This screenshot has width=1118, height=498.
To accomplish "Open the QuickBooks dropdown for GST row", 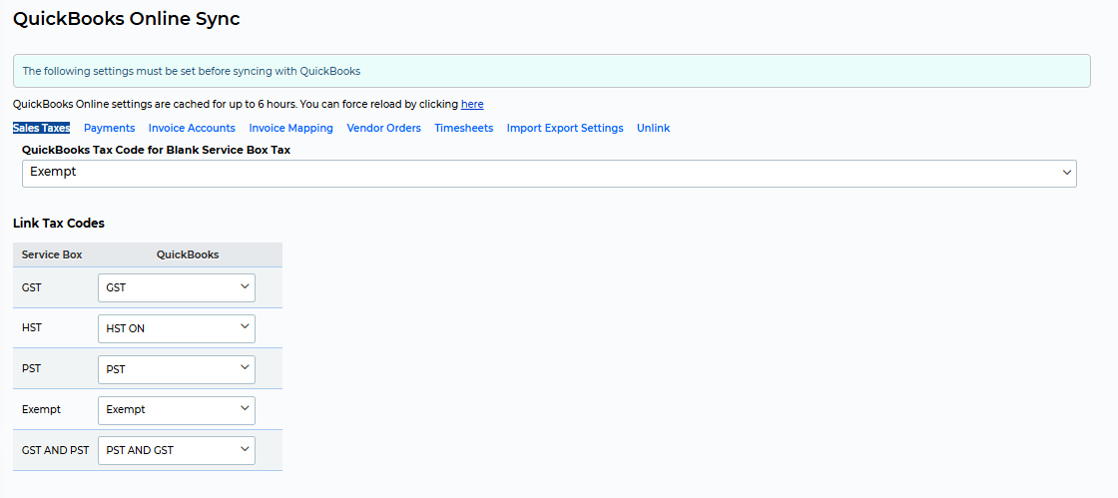I will tap(176, 287).
